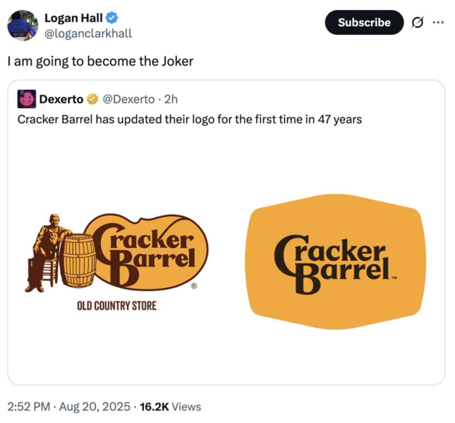The width and height of the screenshot is (455, 423).
Task: Open the three-dot more options menu
Action: tap(440, 22)
